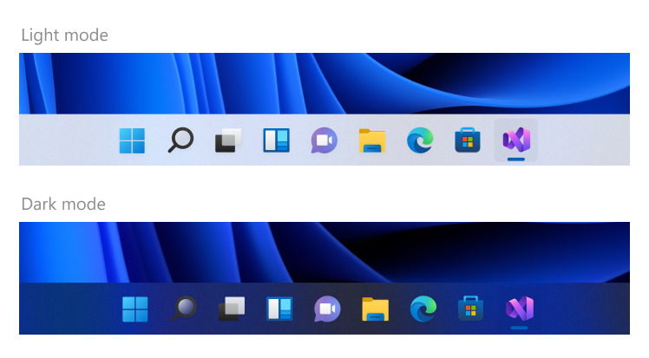This screenshot has width=649, height=358.
Task: Click Search icon in dark mode taskbar
Action: (x=184, y=309)
